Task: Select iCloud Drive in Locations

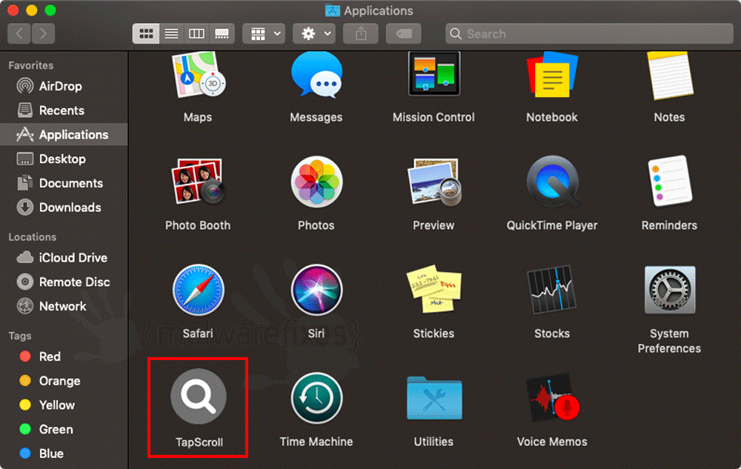Action: (64, 257)
